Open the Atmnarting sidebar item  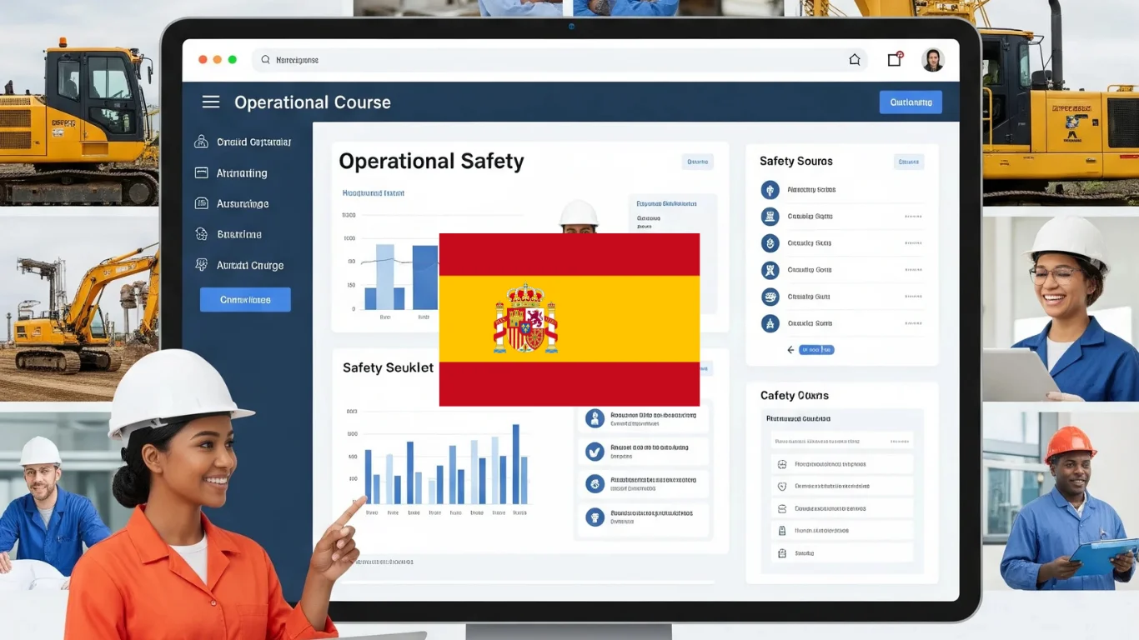tap(242, 173)
